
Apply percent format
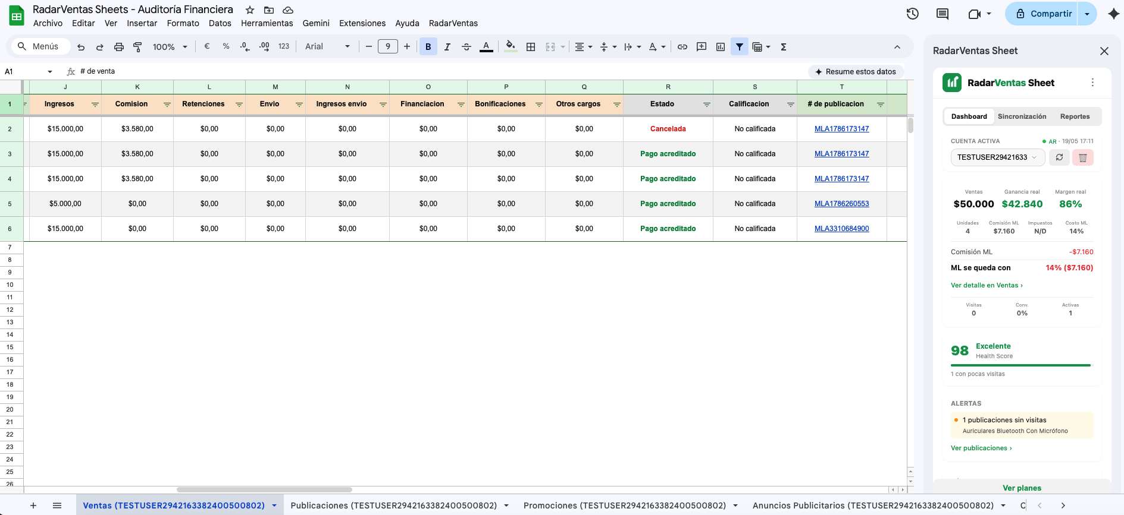point(226,46)
